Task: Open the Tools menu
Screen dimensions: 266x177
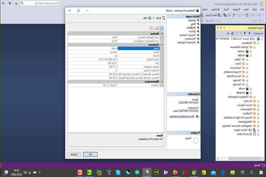Action: (x=226, y=10)
